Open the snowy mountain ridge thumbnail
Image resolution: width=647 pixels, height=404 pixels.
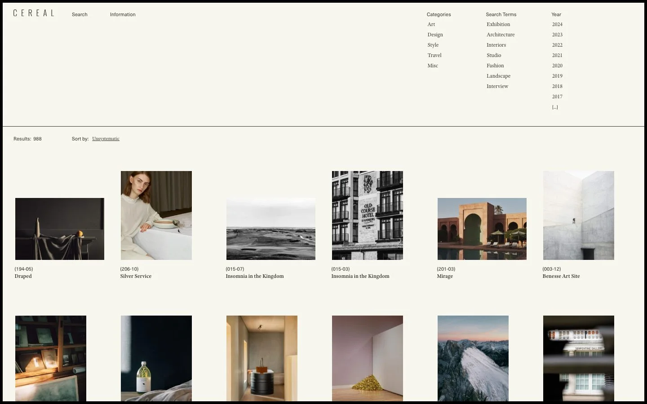[473, 358]
